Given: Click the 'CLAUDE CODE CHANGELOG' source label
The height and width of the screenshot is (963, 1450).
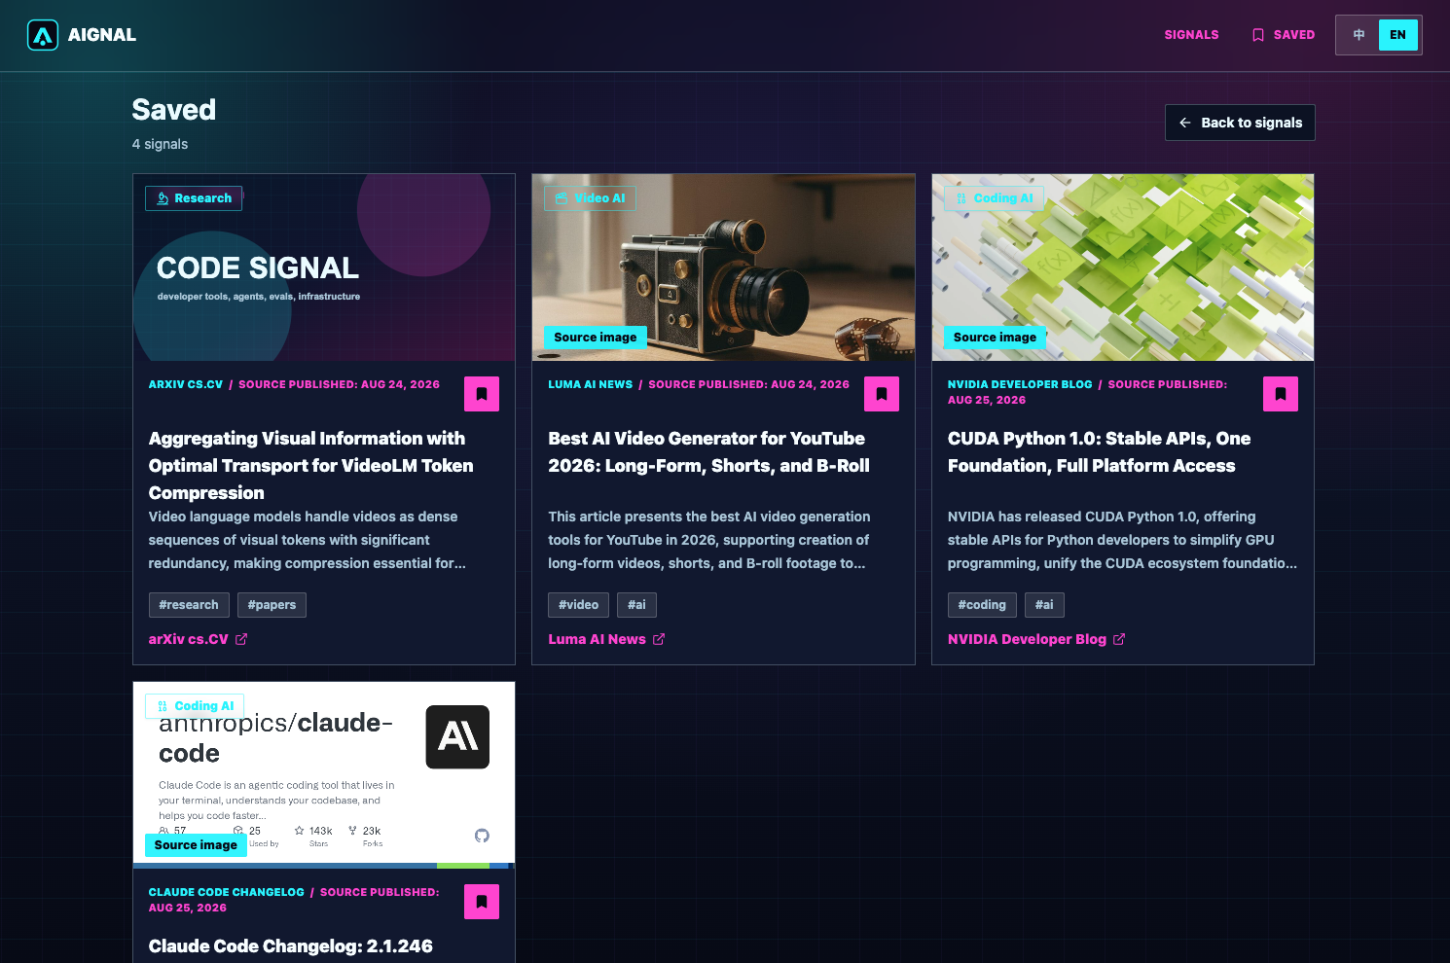Looking at the screenshot, I should click(x=227, y=893).
